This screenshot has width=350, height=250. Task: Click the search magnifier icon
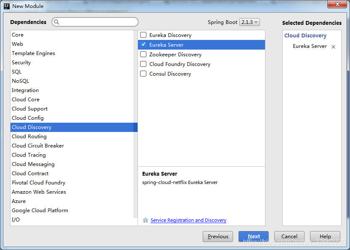[x=57, y=22]
